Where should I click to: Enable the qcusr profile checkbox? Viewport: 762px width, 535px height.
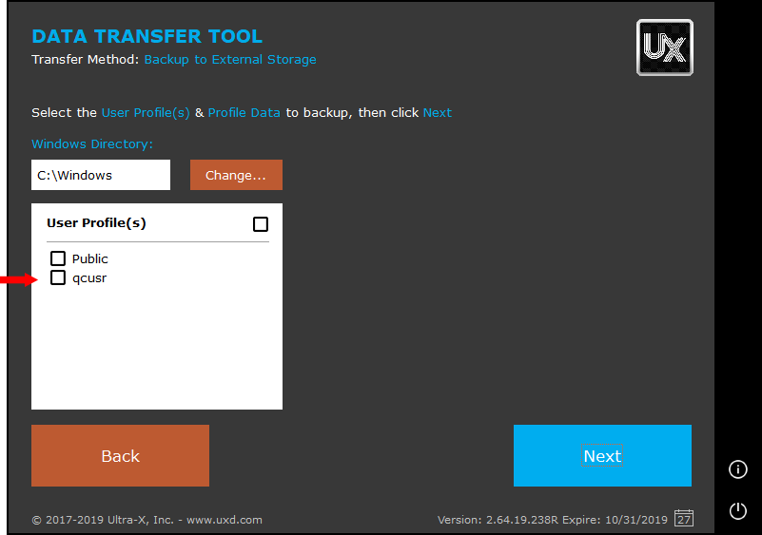58,278
